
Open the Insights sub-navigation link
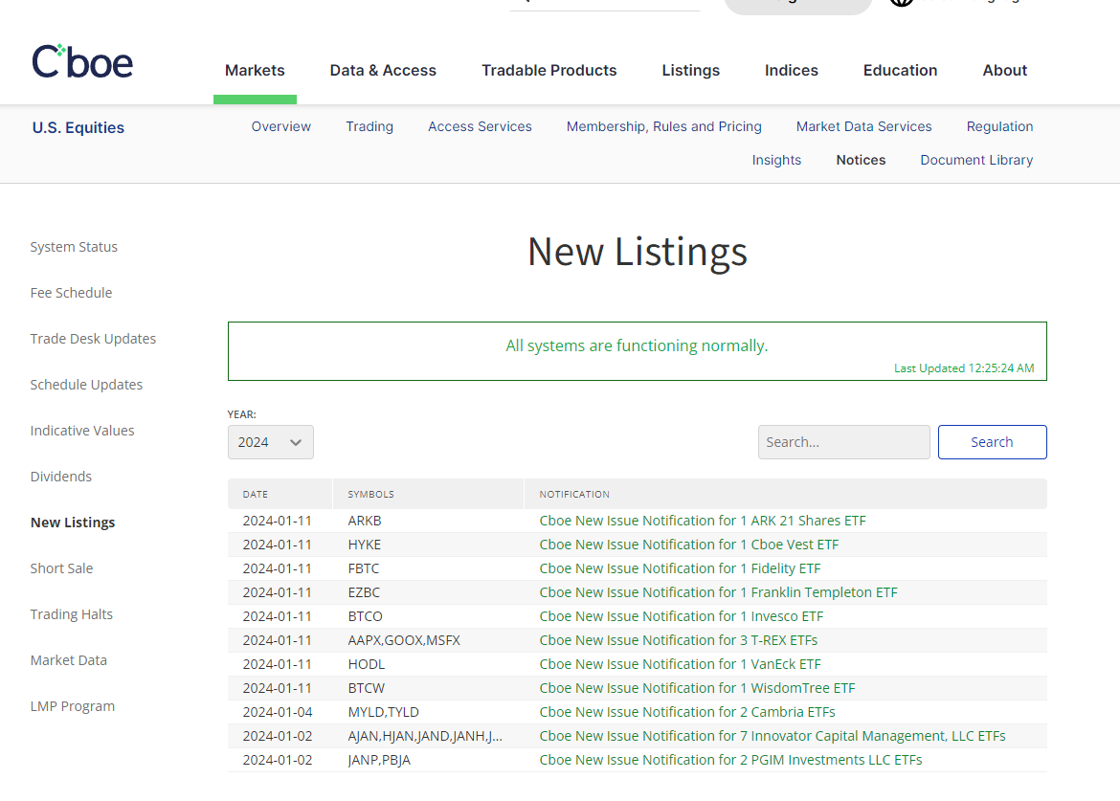776,160
